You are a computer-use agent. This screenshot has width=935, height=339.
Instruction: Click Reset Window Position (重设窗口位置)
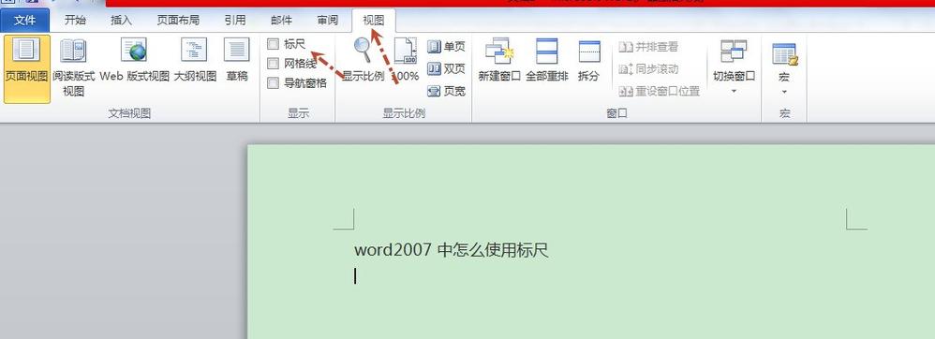659,92
